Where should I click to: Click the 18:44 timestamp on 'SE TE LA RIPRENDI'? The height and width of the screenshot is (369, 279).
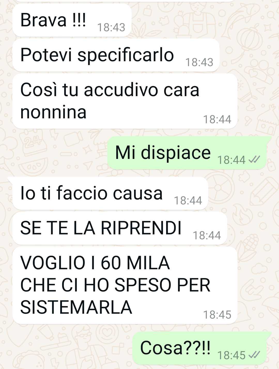pyautogui.click(x=207, y=235)
